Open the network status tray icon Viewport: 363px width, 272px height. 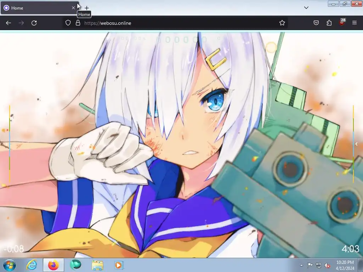(319, 265)
